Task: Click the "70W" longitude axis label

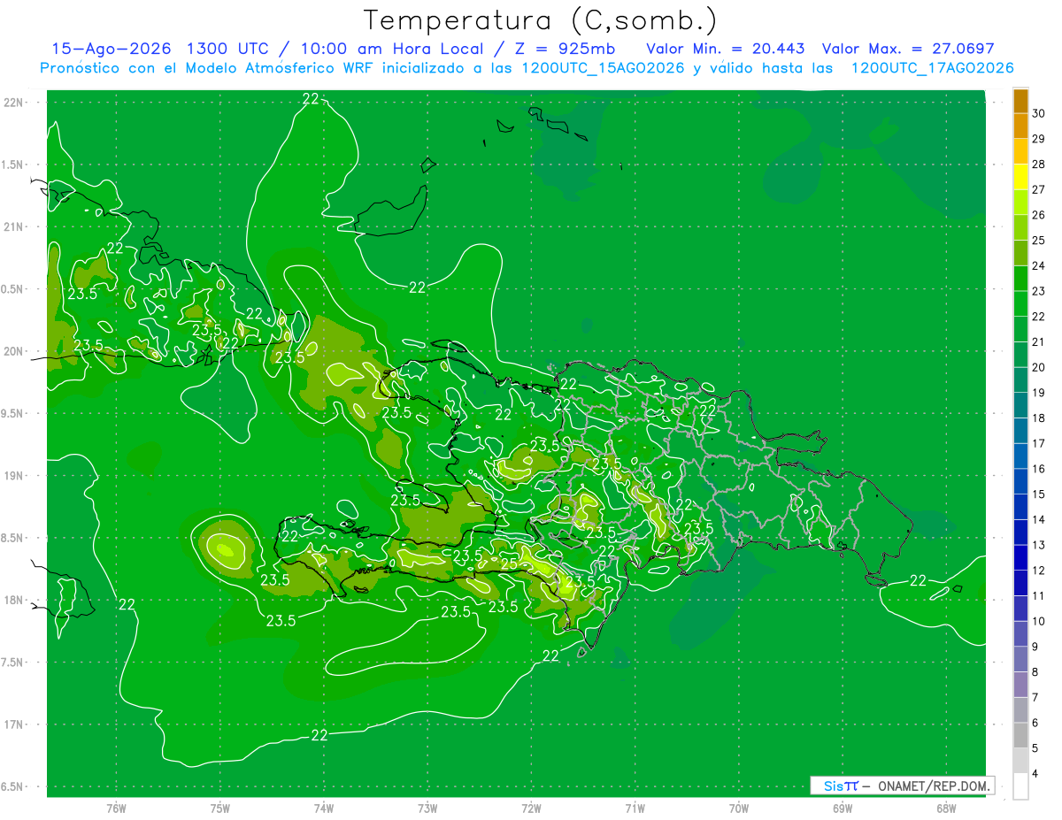Action: (x=738, y=809)
